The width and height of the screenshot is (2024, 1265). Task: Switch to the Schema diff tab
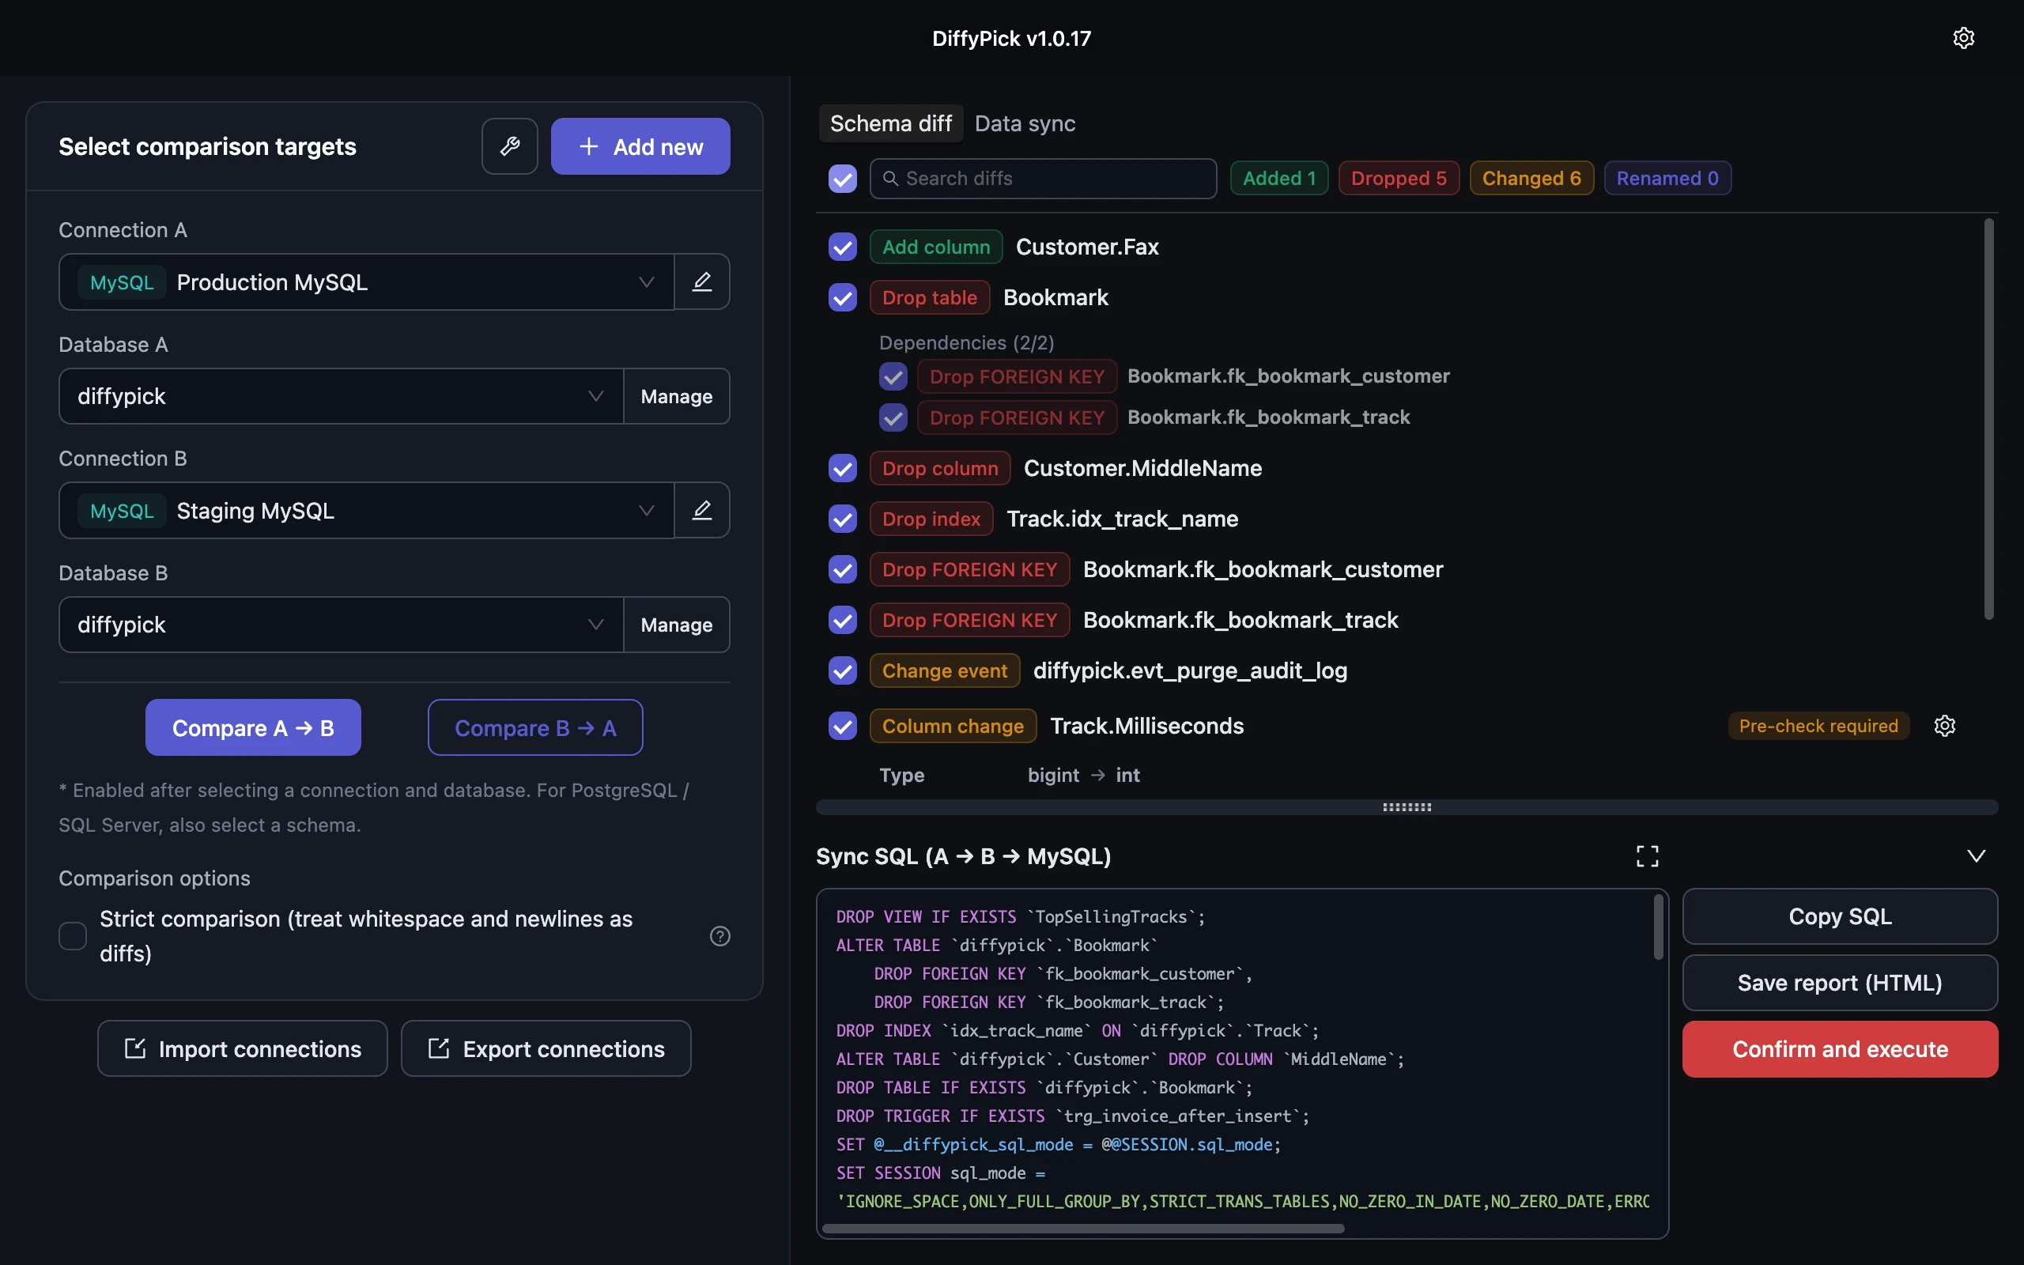(891, 124)
